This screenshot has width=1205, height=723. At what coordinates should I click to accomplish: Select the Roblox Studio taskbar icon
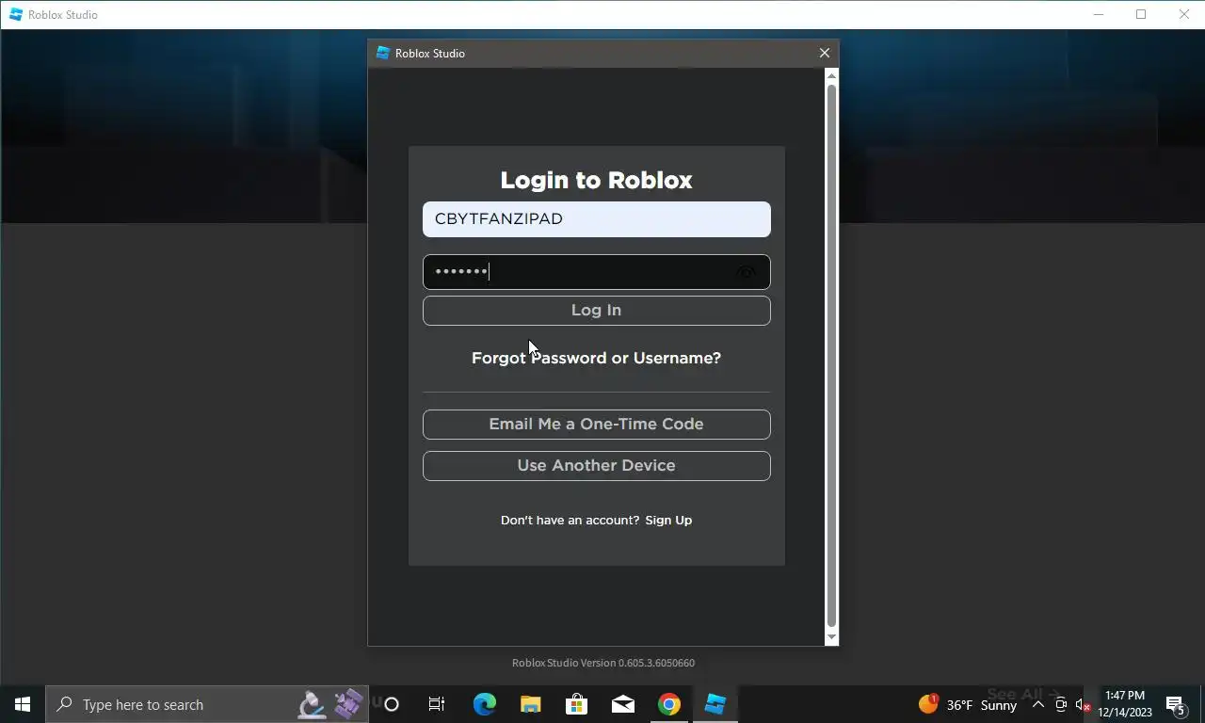pos(715,704)
